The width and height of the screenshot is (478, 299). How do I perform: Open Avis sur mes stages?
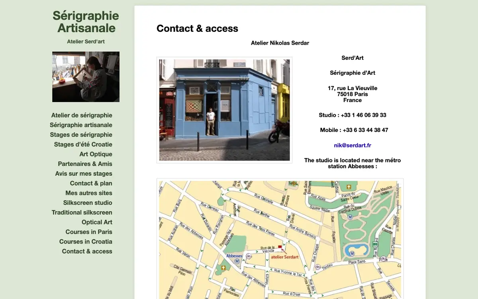coord(84,173)
